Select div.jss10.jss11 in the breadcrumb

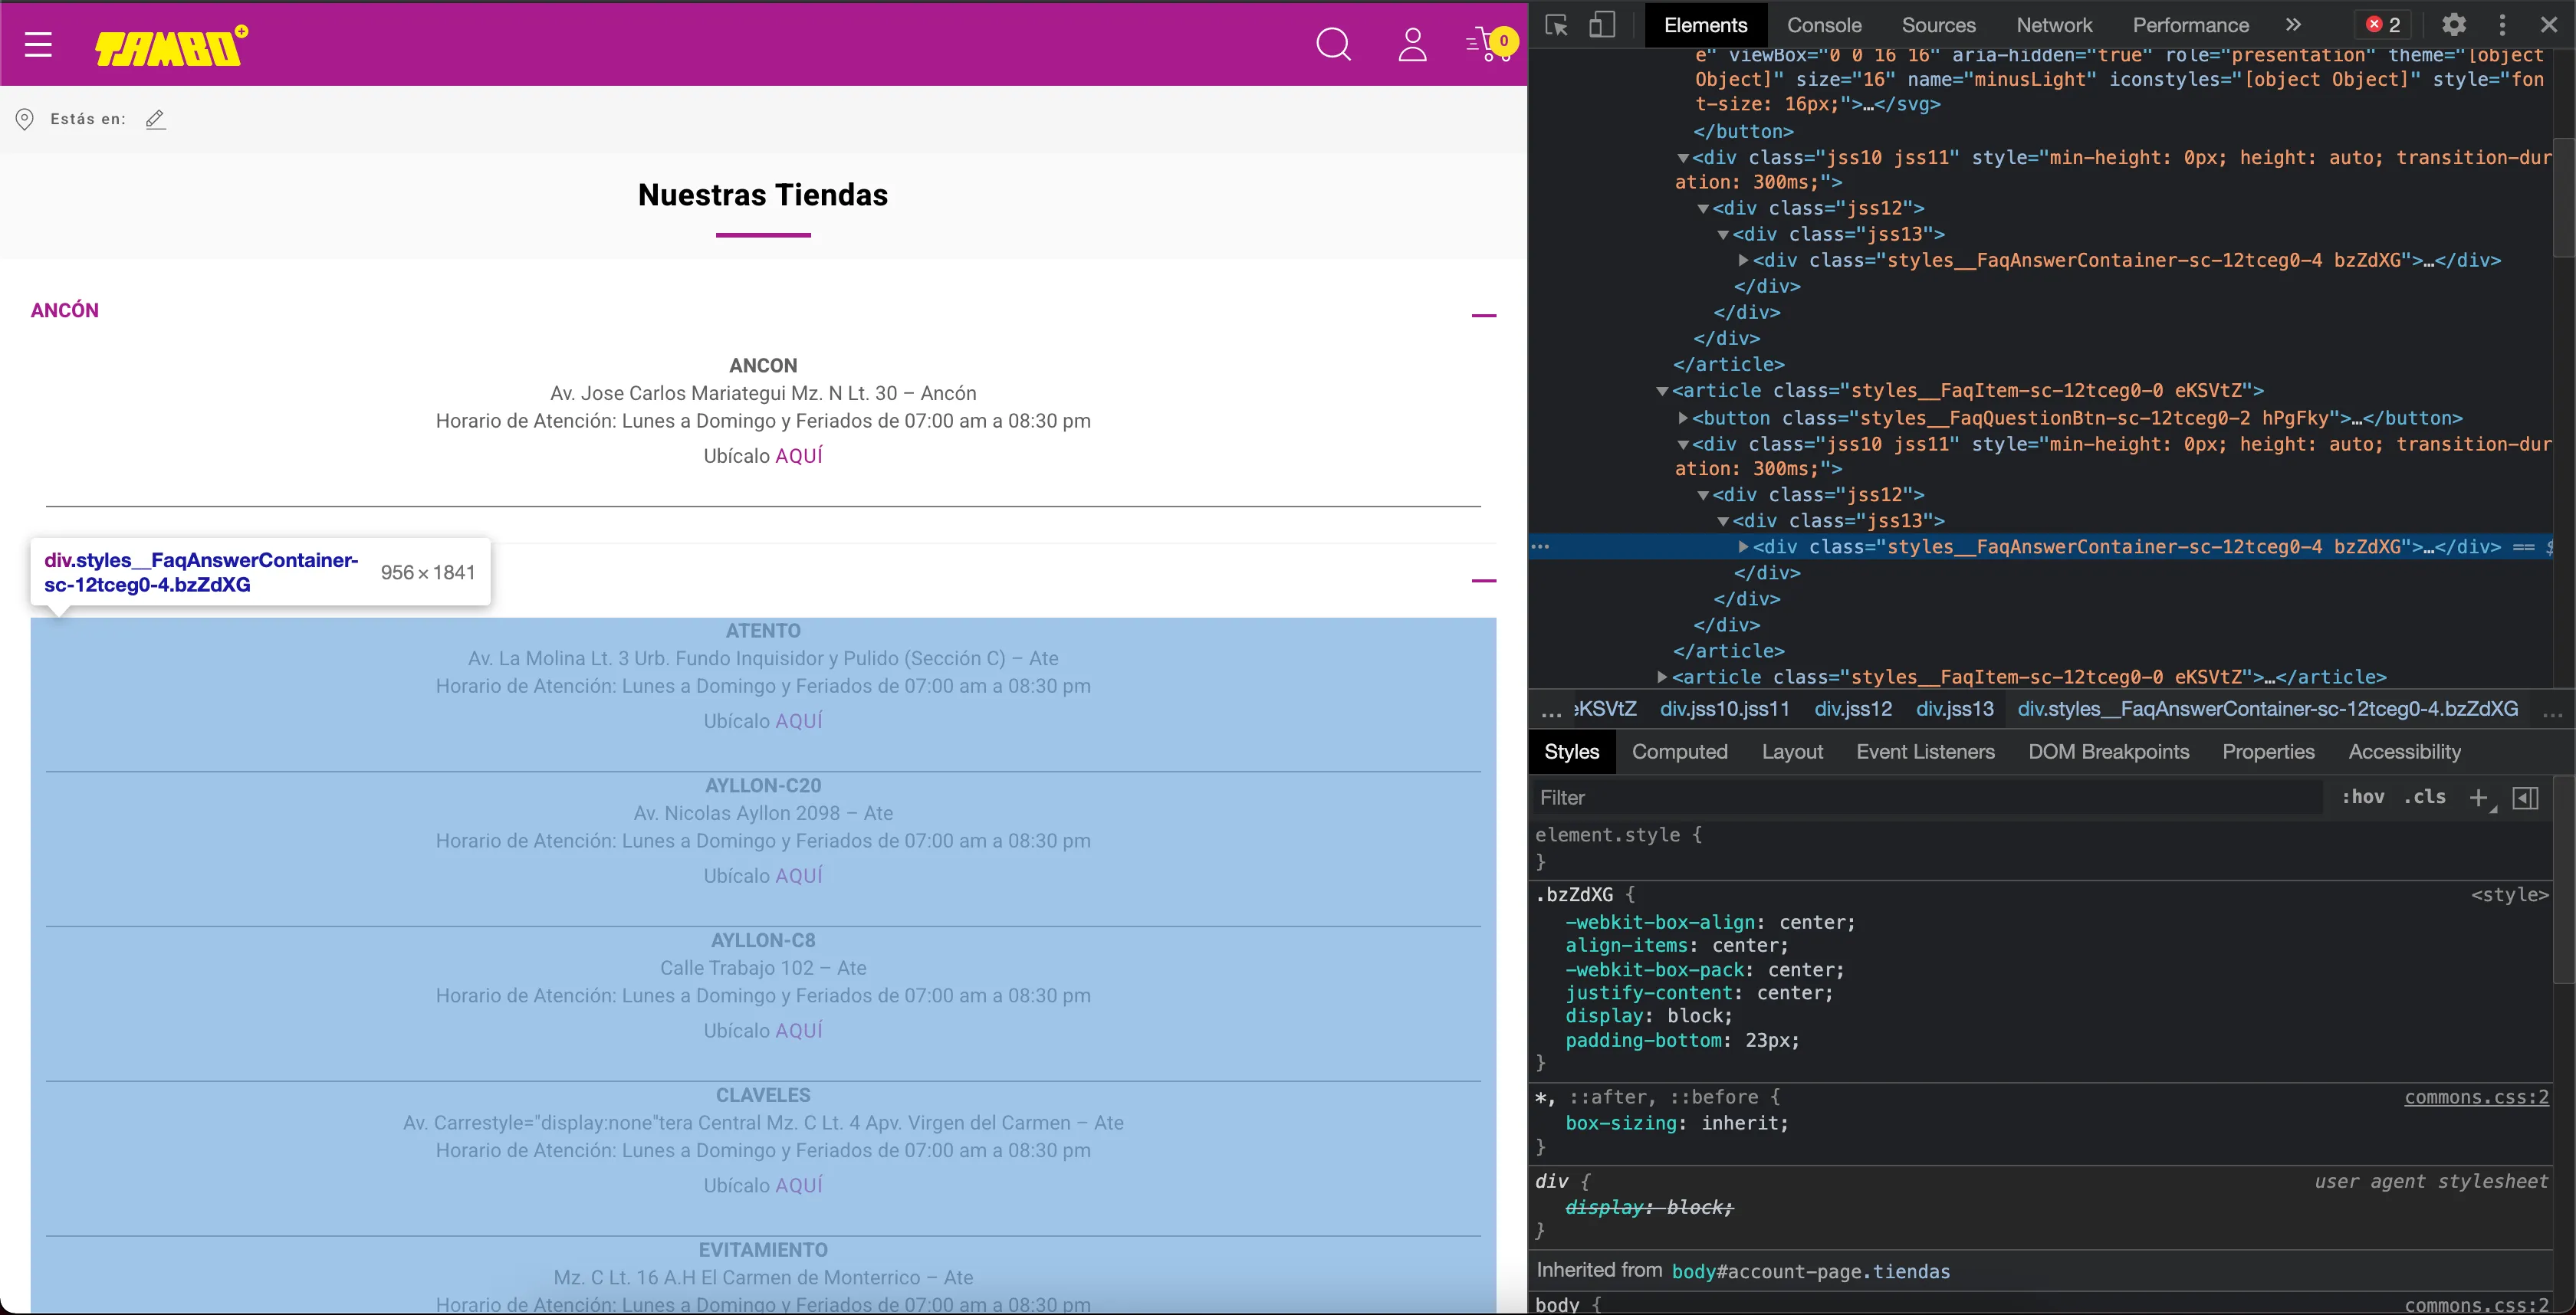1725,709
